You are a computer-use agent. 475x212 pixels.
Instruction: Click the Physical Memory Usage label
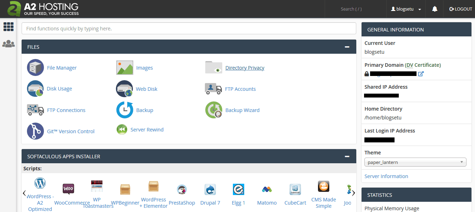point(392,208)
